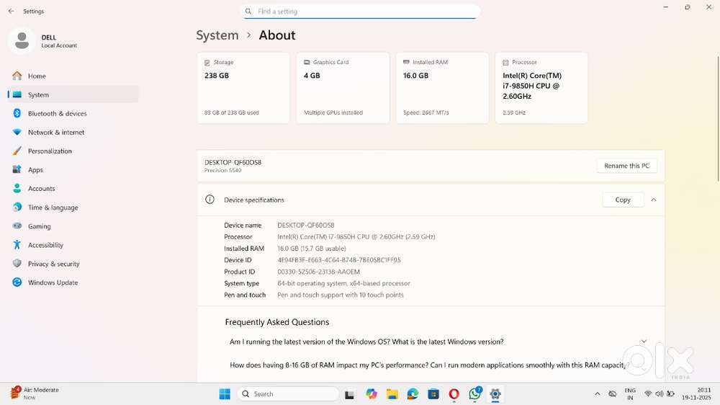Click Rename this PC button
720x405 pixels.
point(627,166)
